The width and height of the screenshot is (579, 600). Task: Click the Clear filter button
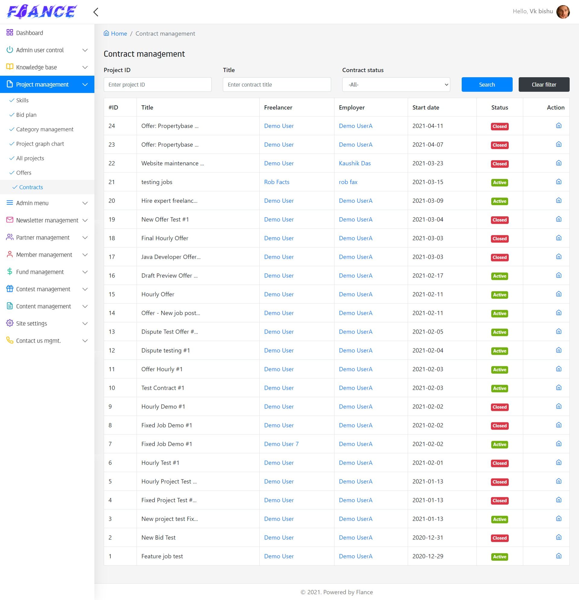click(543, 84)
